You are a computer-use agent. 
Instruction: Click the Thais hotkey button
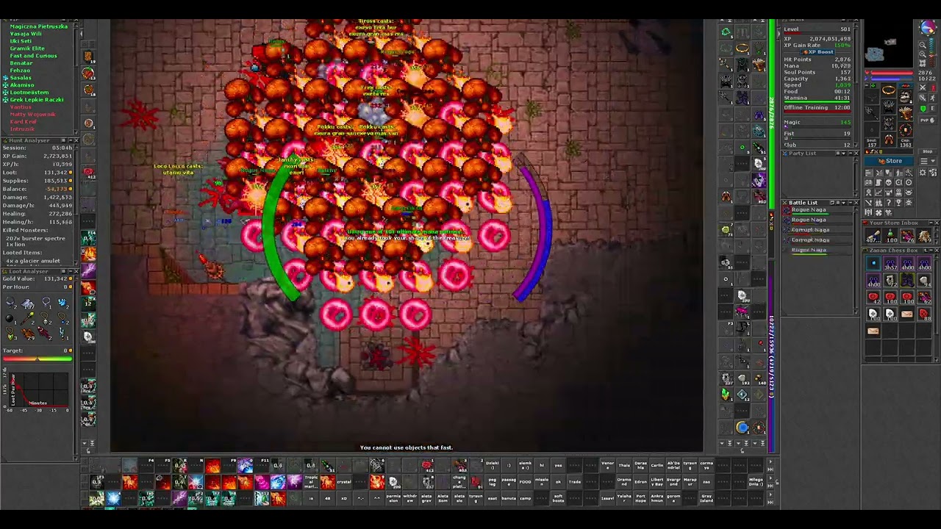[x=624, y=465]
